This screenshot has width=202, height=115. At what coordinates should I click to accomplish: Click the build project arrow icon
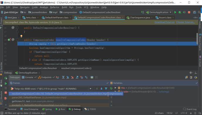tap(142, 12)
